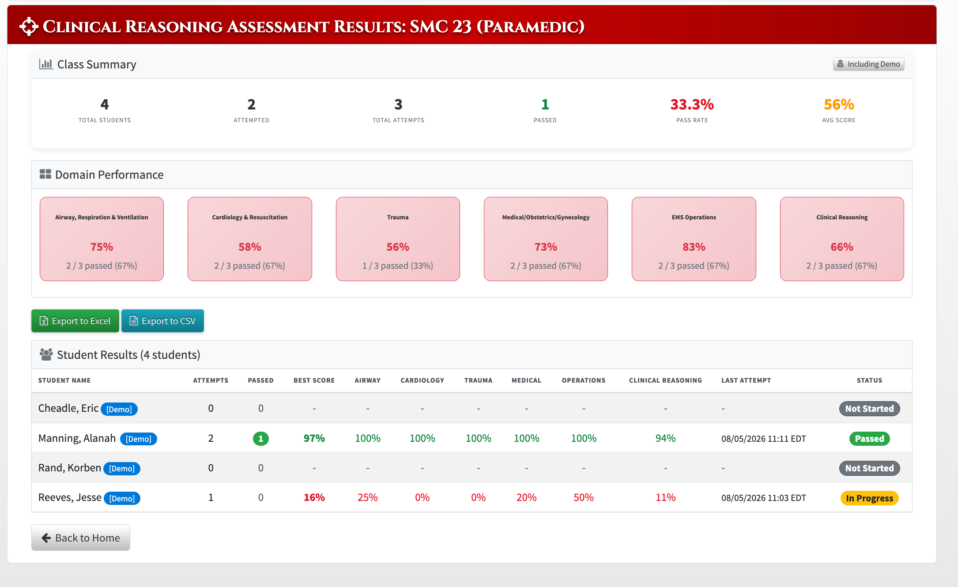
Task: Click the crosshair logo icon in header
Action: 29,26
